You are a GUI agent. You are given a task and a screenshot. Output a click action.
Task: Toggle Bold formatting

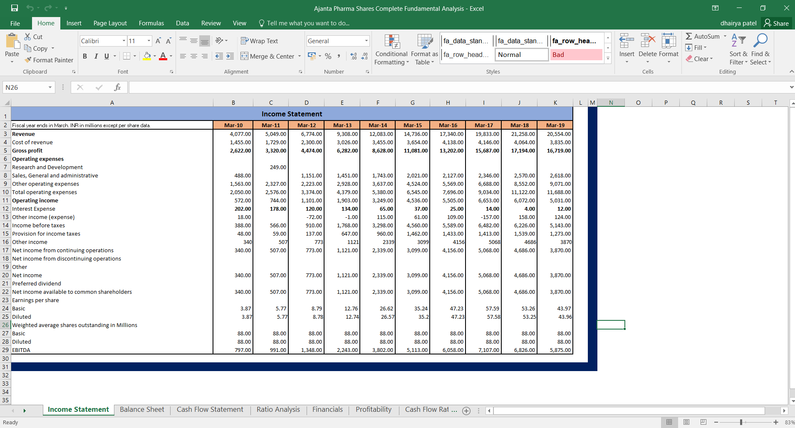[x=85, y=56]
